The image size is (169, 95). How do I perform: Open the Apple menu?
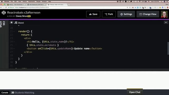(2, 2)
